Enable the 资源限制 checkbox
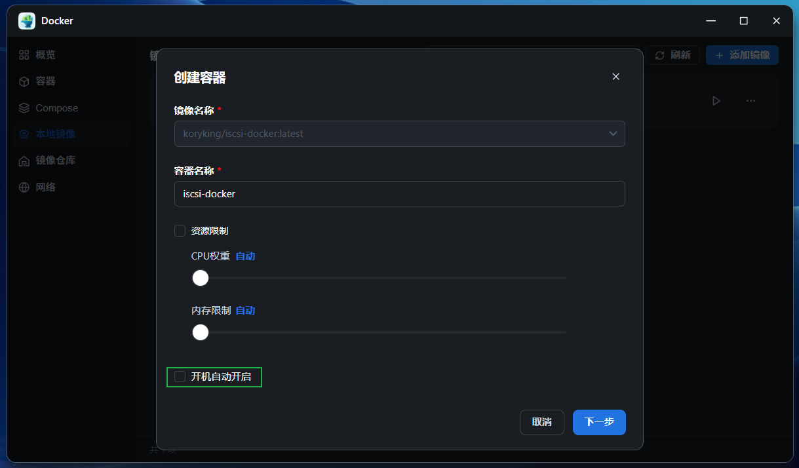799x468 pixels. pos(180,231)
